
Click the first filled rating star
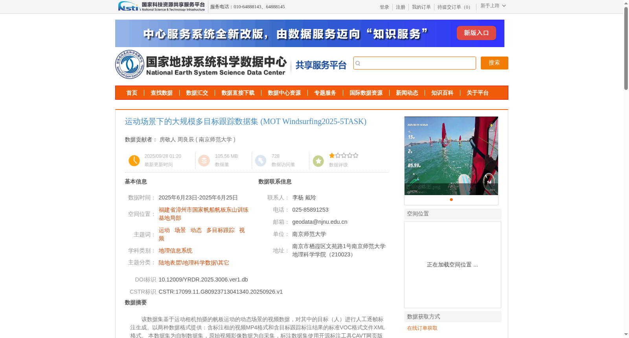tap(332, 155)
